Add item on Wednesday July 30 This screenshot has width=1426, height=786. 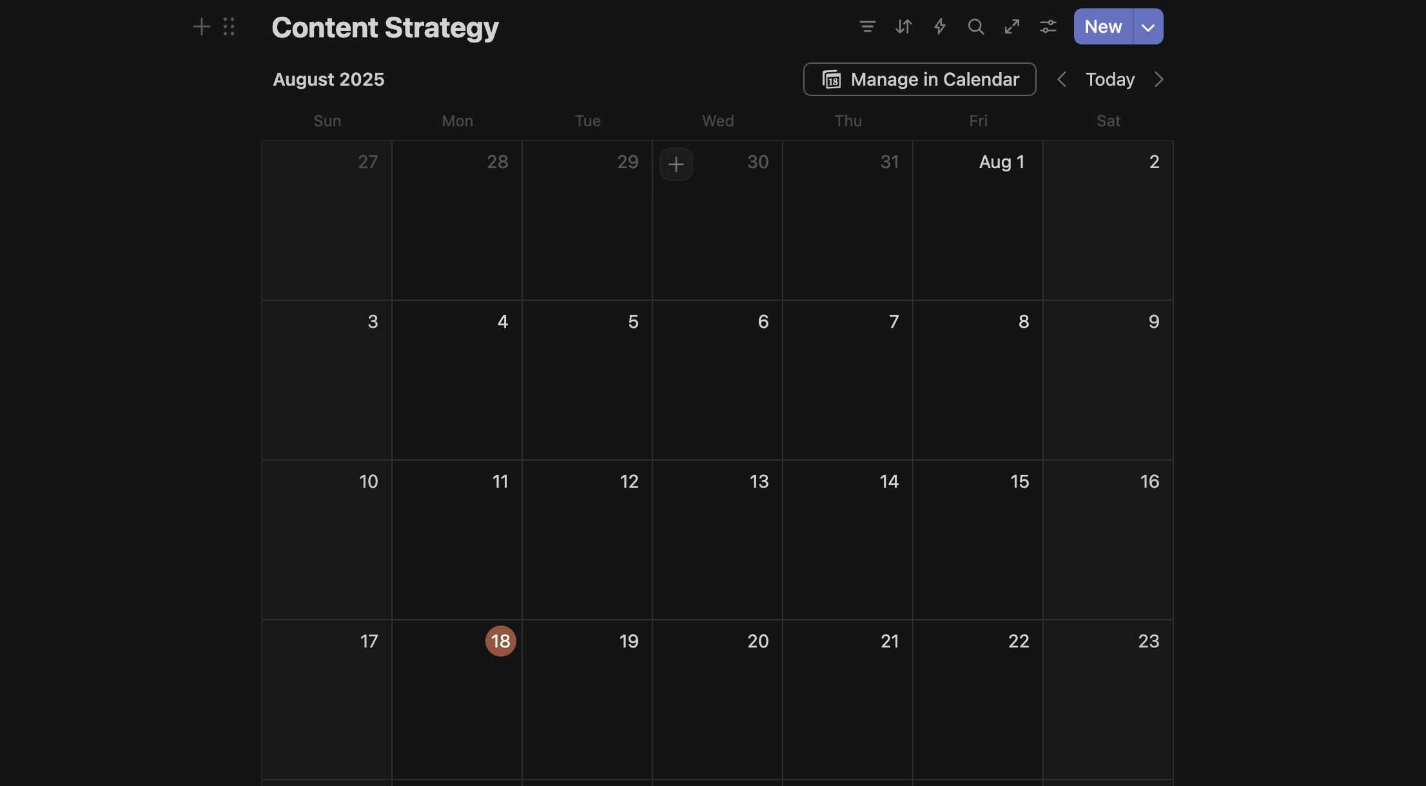tap(676, 164)
